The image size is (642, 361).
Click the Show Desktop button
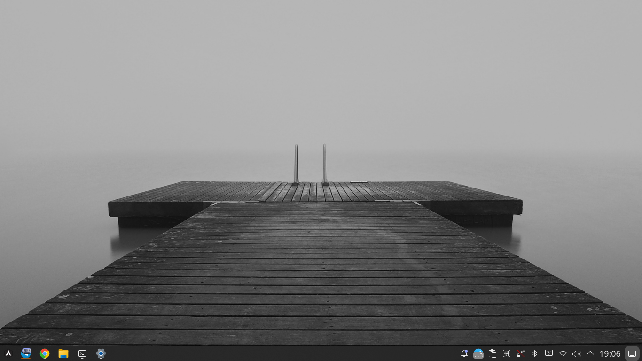point(632,353)
